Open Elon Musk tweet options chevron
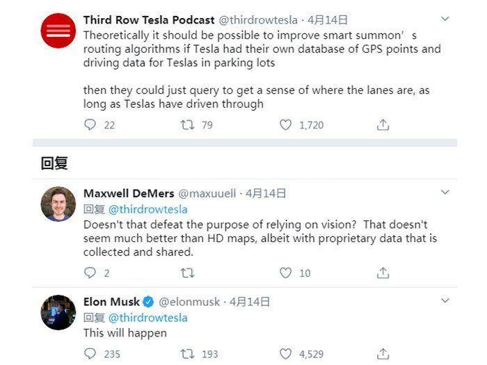The image size is (487, 365). tap(446, 301)
